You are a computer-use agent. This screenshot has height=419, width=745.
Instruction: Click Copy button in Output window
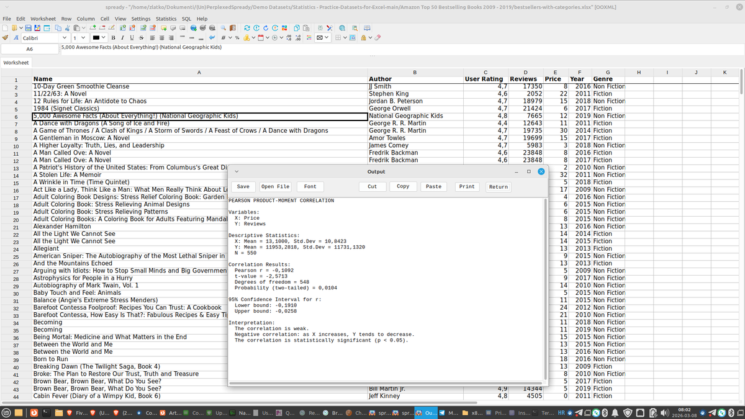pyautogui.click(x=403, y=186)
